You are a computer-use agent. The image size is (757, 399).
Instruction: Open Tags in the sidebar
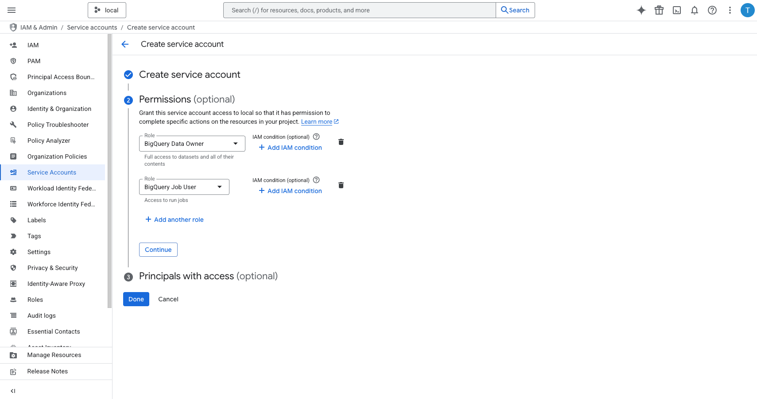53,236
